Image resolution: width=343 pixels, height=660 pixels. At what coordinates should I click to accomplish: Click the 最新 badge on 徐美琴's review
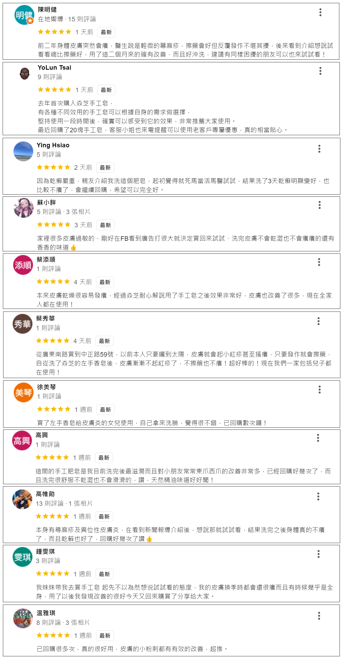105,409
